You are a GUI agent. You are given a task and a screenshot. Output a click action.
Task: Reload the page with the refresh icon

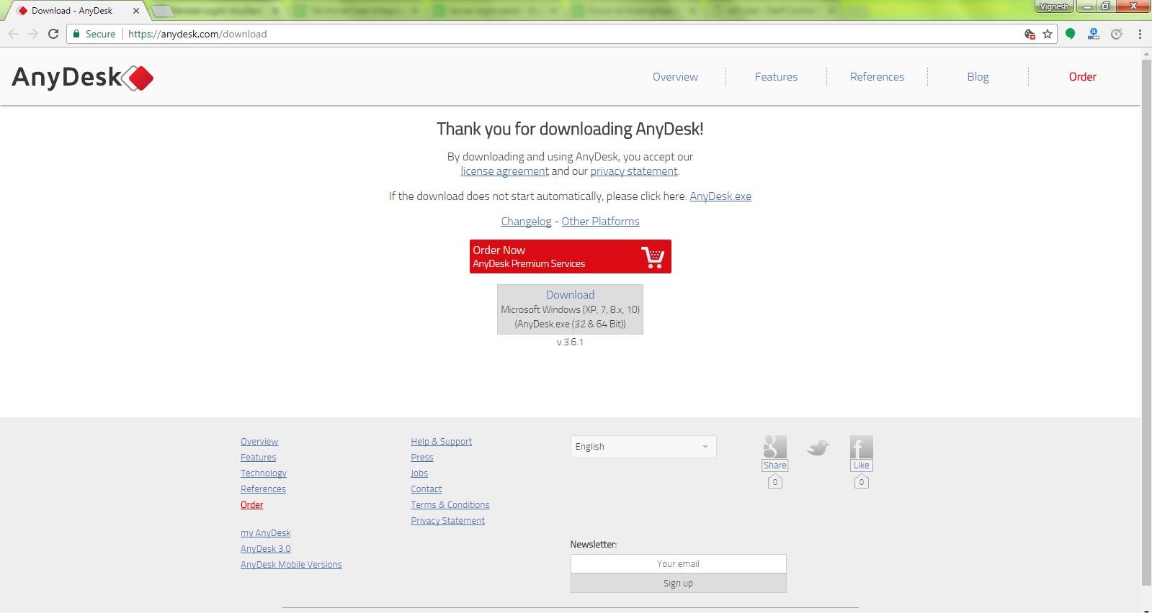(x=53, y=34)
